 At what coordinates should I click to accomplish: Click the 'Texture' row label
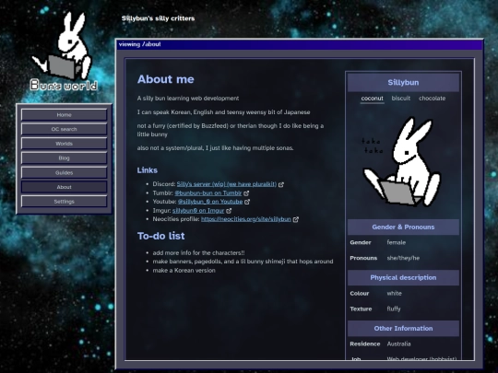(x=361, y=309)
